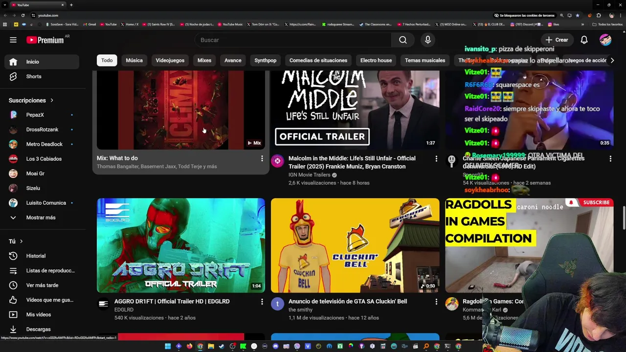Go back in the browser
The image size is (626, 352).
[x=5, y=15]
